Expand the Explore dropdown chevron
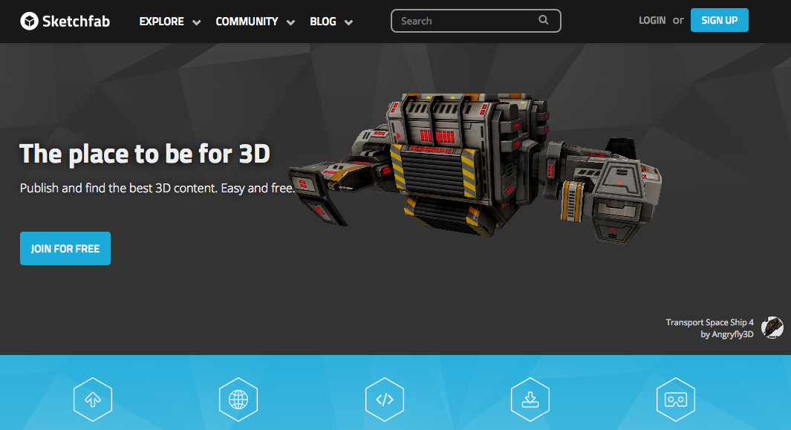Screen dimensions: 791x430 click(197, 22)
